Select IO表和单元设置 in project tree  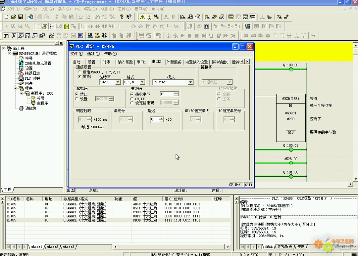point(38,64)
